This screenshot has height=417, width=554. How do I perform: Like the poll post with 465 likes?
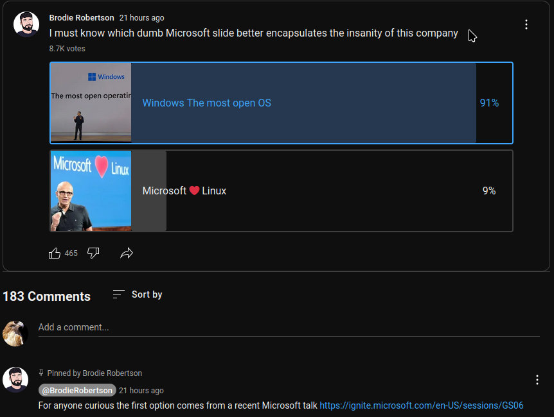point(55,253)
